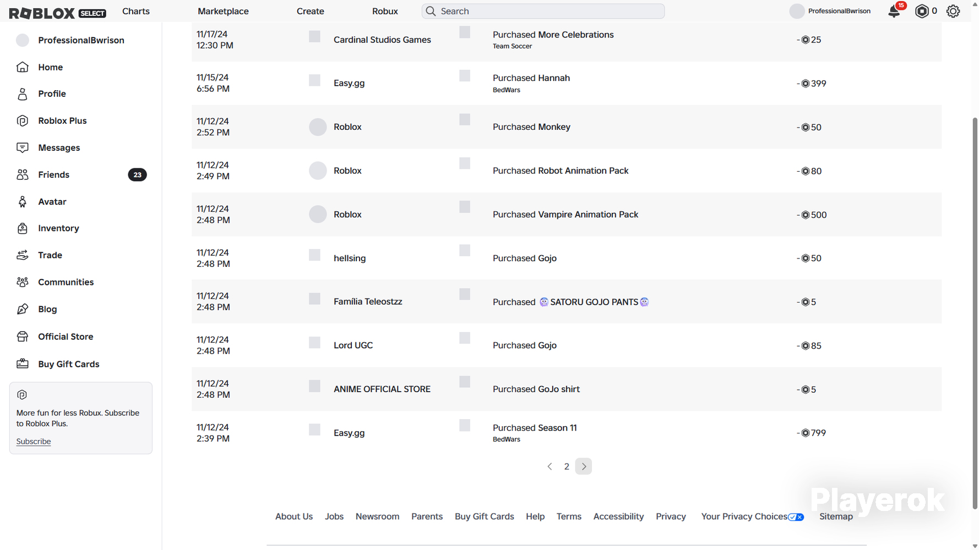979x550 pixels.
Task: Click the search magnifier icon
Action: [x=431, y=11]
